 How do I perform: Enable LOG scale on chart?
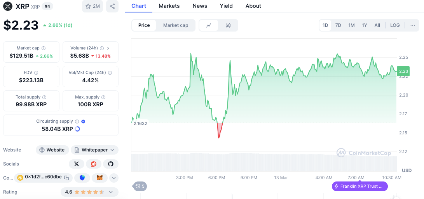point(394,25)
